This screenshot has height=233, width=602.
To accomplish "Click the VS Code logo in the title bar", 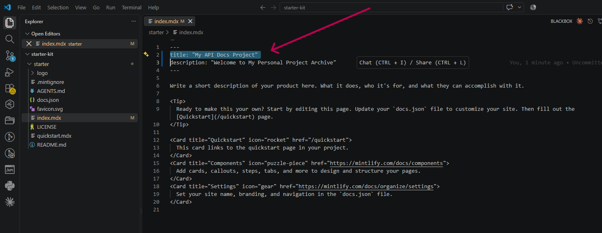I will tap(7, 7).
